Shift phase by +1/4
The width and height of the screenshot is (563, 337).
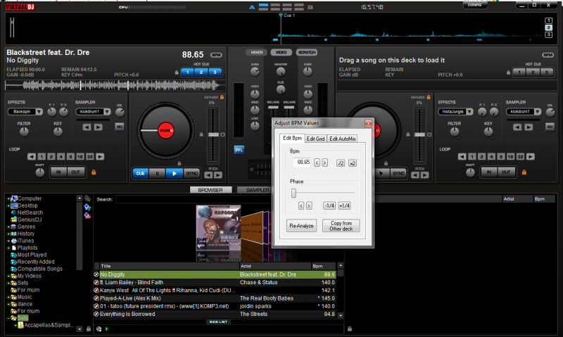pyautogui.click(x=345, y=205)
